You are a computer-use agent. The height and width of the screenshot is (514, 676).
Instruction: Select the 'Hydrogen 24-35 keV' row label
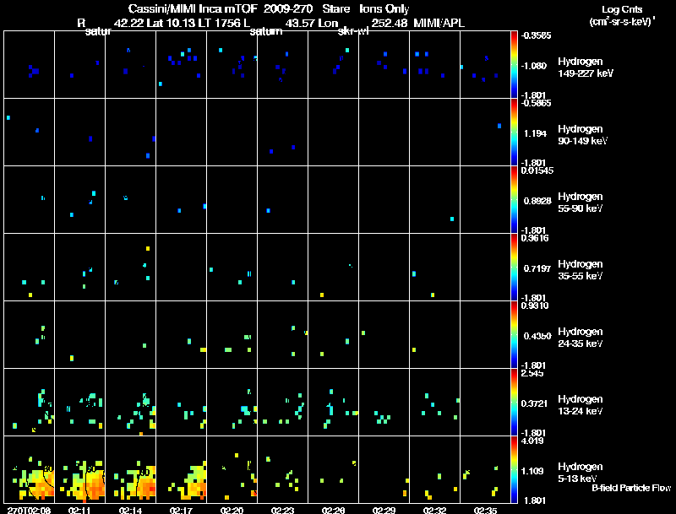coord(581,338)
